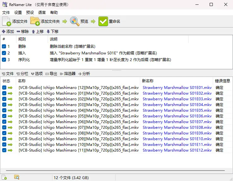This screenshot has width=233, height=181.
Task: Click the Preview (预览) magnifier icon
Action: [75, 21]
